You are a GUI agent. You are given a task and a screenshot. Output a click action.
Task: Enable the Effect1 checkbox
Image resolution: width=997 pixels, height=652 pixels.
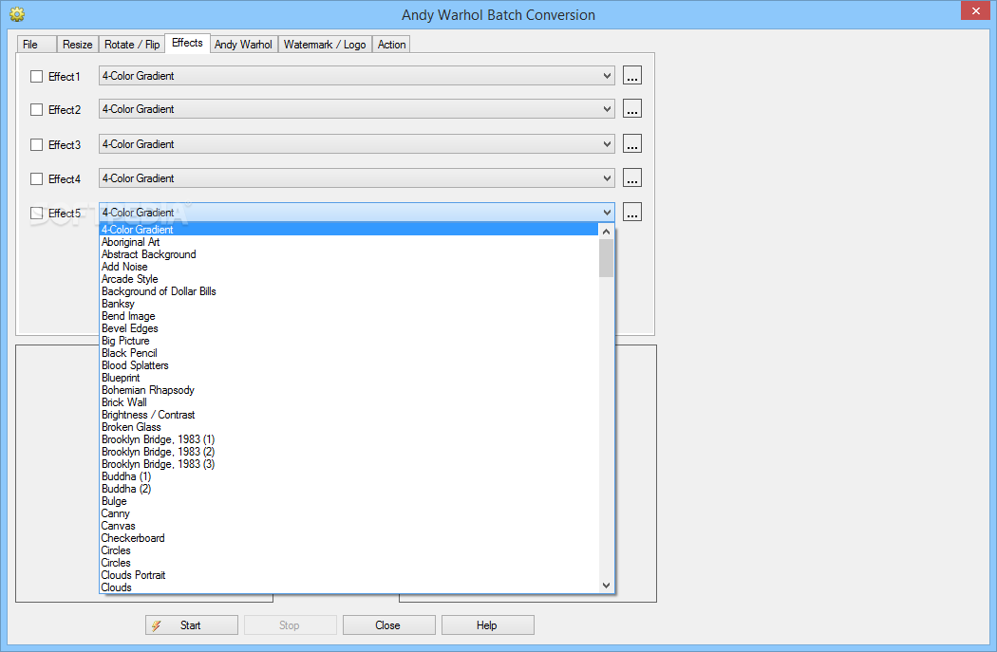(36, 76)
